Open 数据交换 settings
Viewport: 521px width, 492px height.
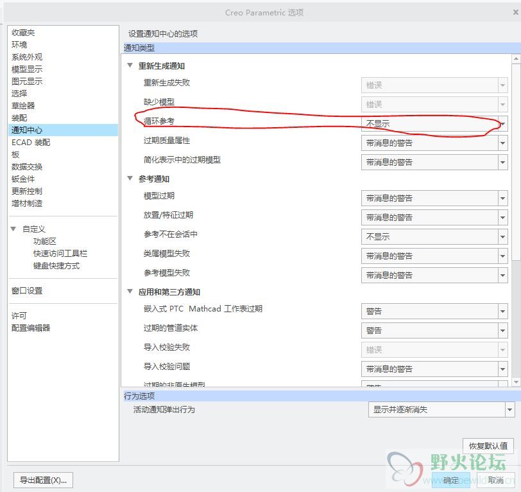coord(27,166)
